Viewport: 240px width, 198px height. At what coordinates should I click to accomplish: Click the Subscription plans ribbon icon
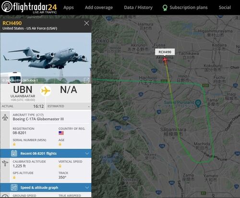click(165, 8)
